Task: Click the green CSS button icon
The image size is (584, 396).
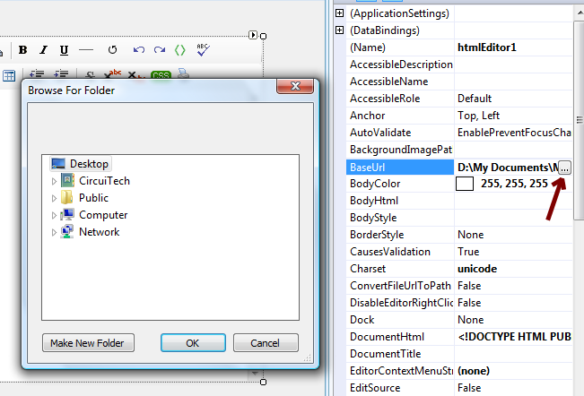Action: pos(161,74)
